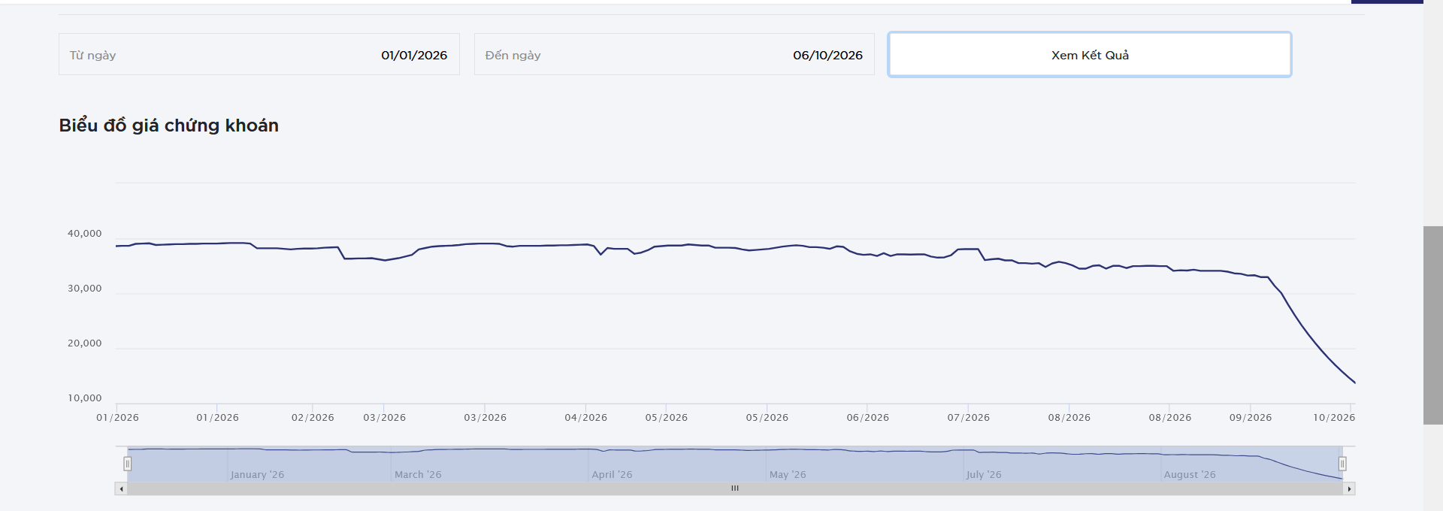The height and width of the screenshot is (511, 1443).
Task: Click the 20,000 y-axis label
Action: point(84,343)
